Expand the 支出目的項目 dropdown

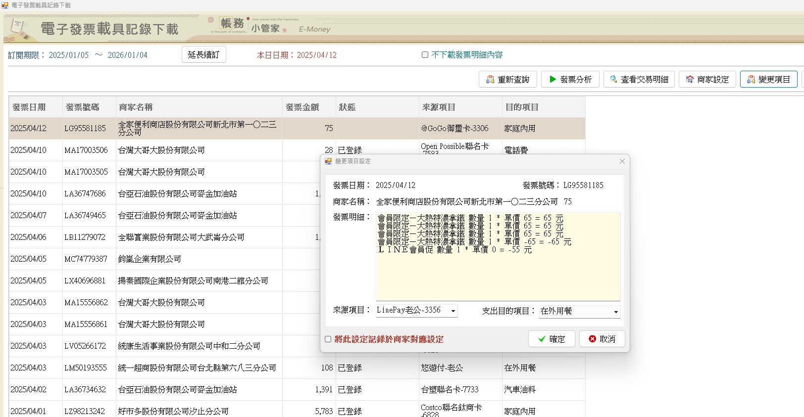point(615,312)
